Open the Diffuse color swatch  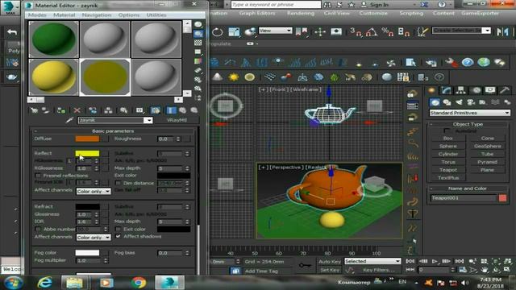[87, 139]
